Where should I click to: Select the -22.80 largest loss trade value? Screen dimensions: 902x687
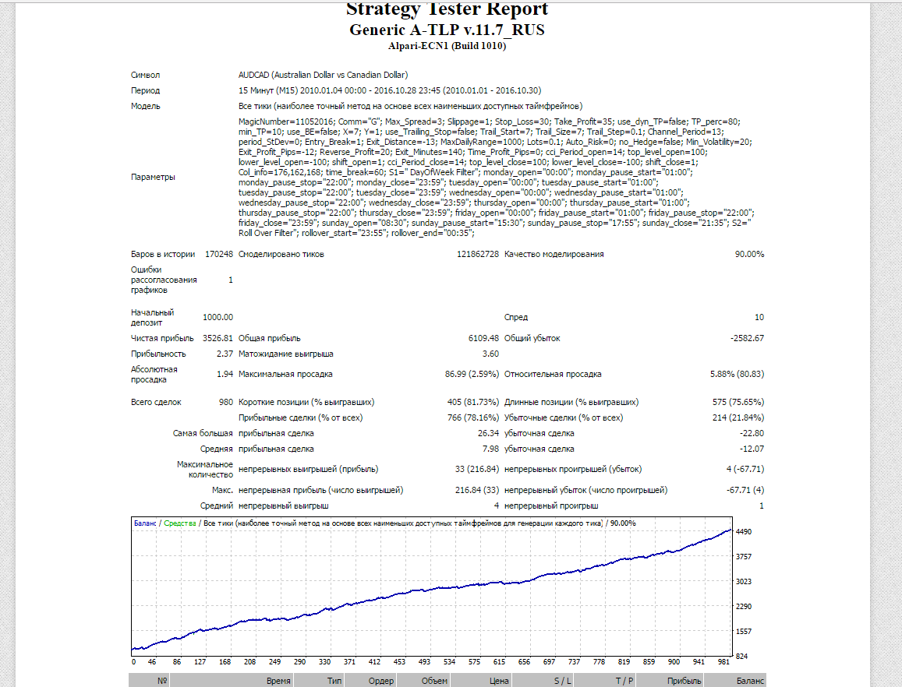coord(752,434)
